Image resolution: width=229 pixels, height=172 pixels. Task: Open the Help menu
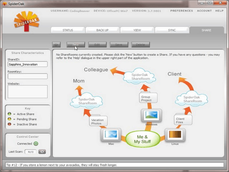219,11
